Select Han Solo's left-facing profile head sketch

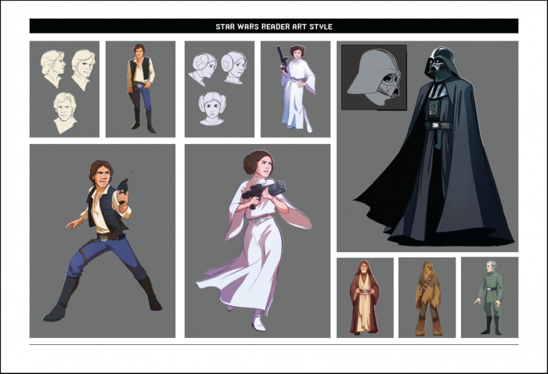pyautogui.click(x=52, y=68)
